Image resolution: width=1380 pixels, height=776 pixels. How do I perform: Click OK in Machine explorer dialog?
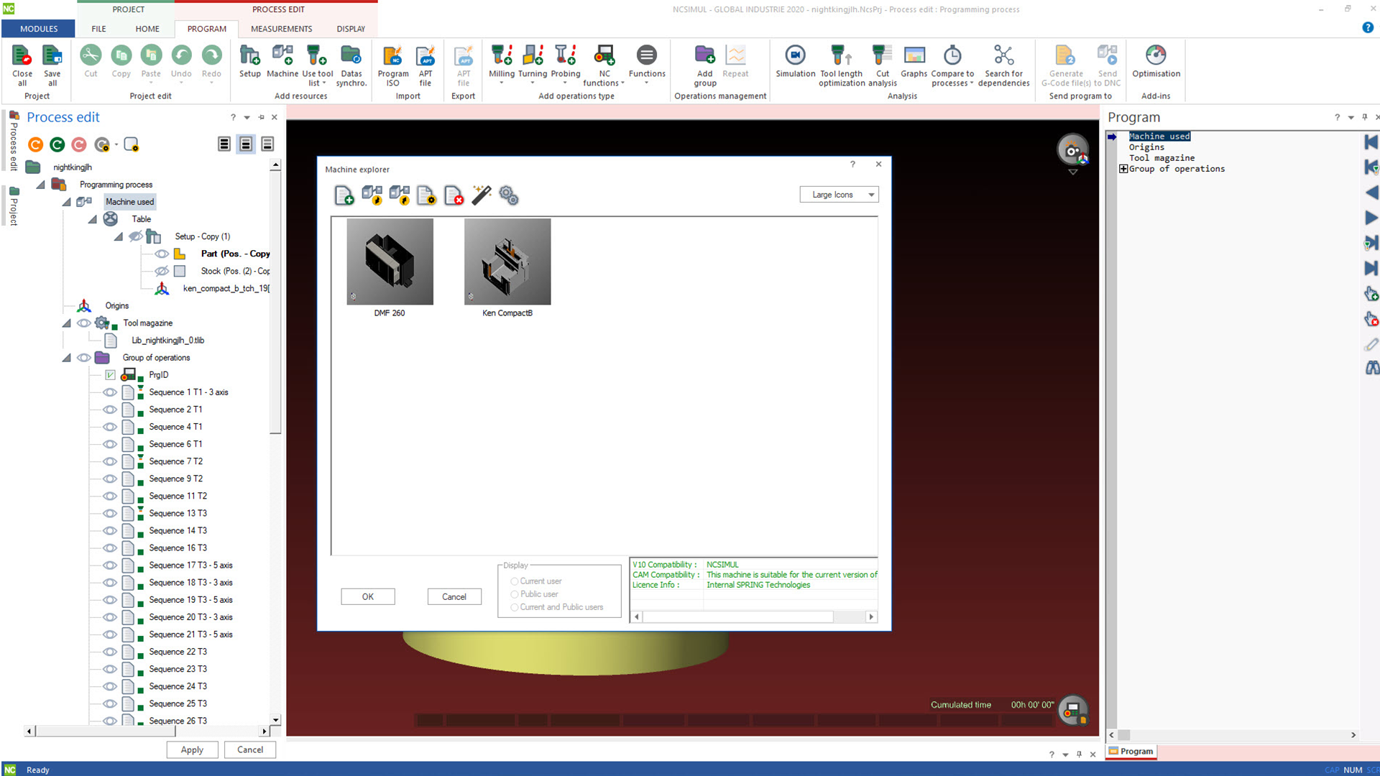[367, 596]
